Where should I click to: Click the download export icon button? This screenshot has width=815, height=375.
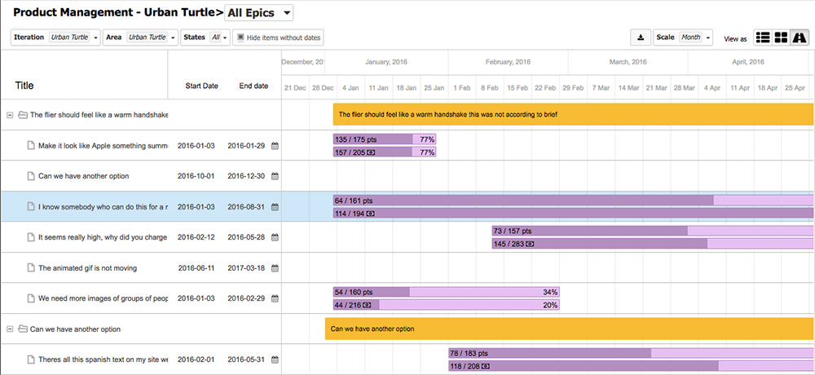(x=641, y=37)
